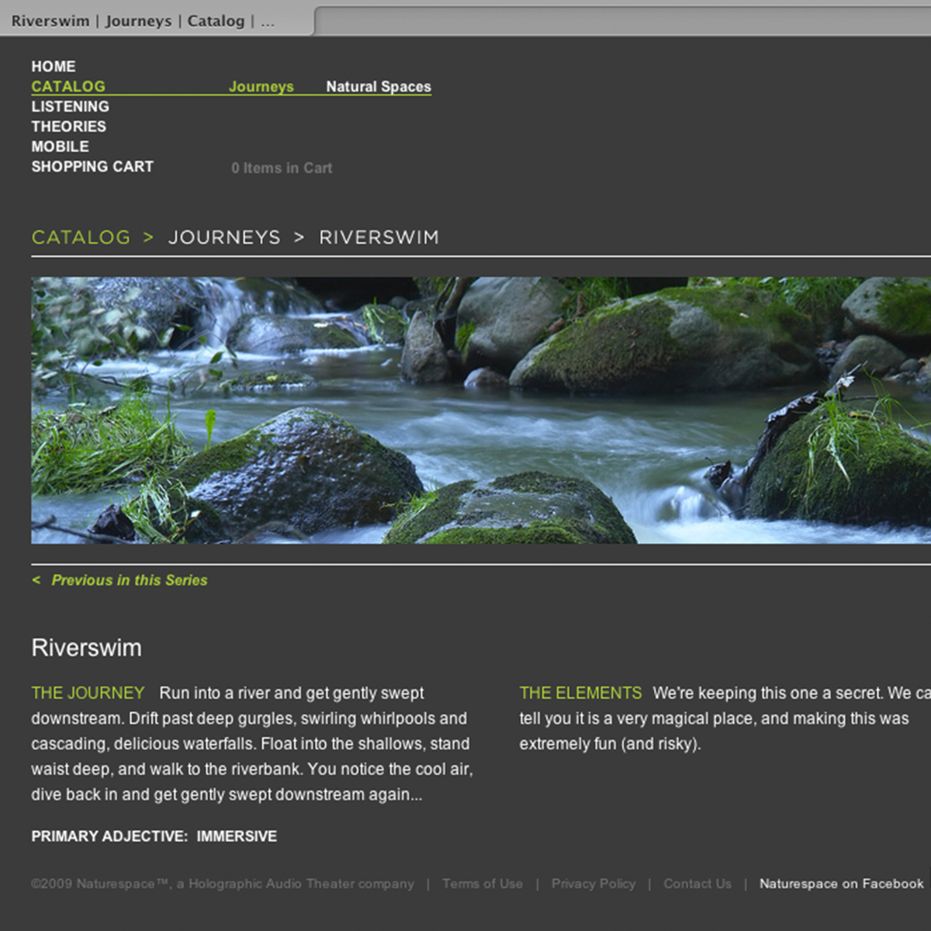View the Journeys category

(x=261, y=86)
